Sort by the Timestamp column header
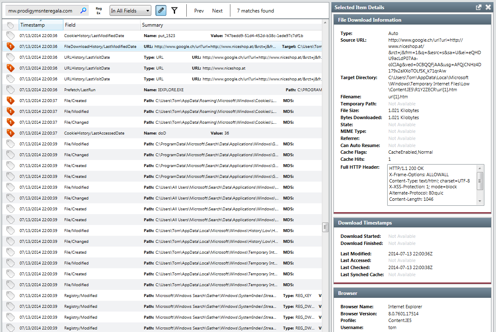The width and height of the screenshot is (496, 332). tap(41, 25)
